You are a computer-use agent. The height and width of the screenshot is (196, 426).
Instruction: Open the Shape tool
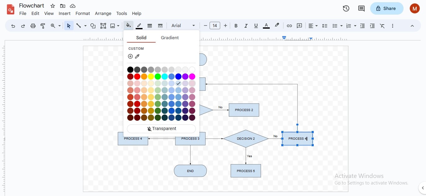pos(93,26)
